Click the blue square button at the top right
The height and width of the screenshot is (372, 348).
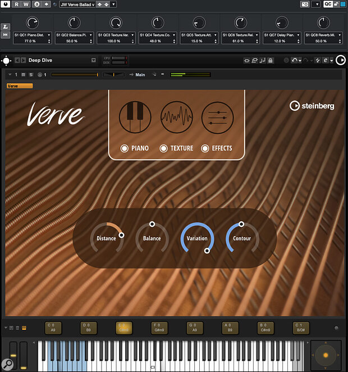pyautogui.click(x=343, y=4)
